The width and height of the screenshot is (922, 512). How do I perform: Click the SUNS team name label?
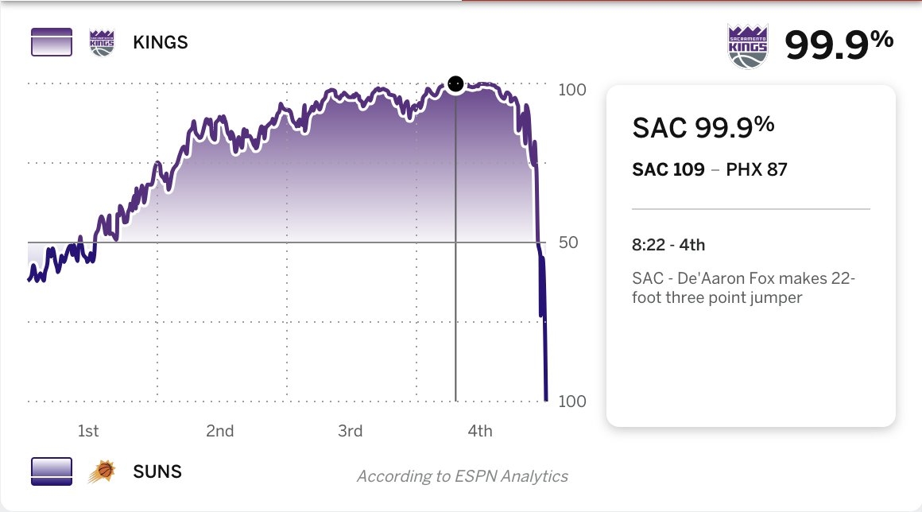tap(157, 471)
